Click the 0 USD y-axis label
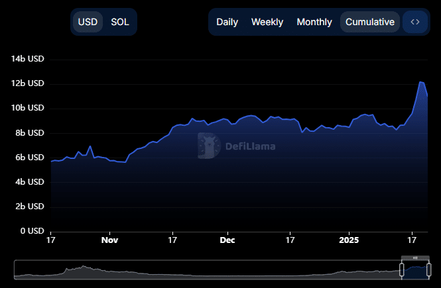 32,231
